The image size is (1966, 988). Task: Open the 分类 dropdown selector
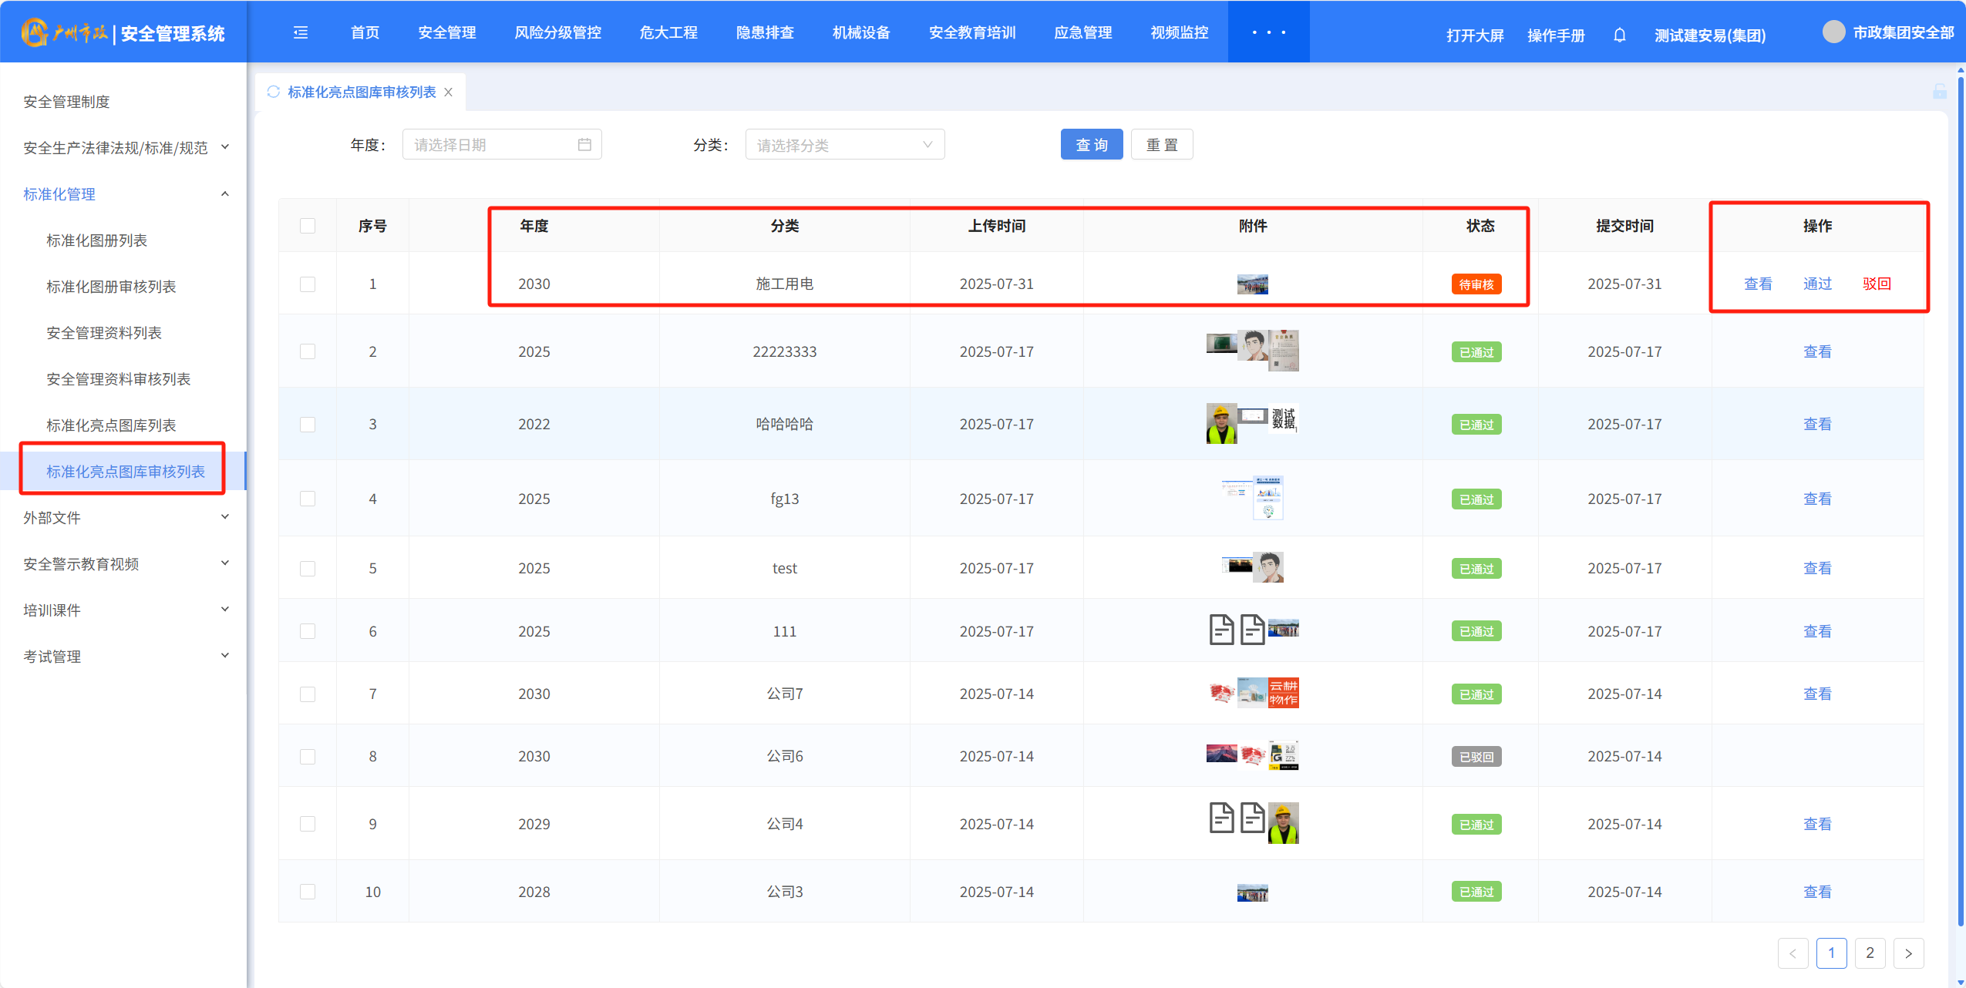point(844,145)
